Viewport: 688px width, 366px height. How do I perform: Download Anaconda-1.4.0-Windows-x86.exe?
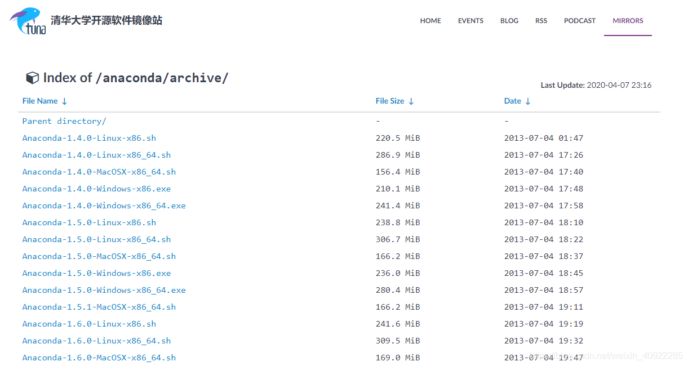96,189
